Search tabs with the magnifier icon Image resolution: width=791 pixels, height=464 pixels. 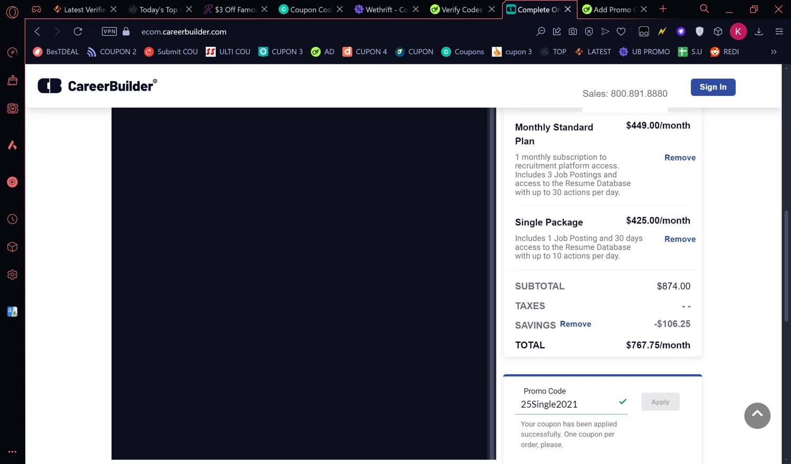[x=704, y=9]
